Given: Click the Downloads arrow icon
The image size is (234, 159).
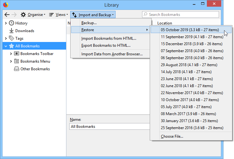Looking at the screenshot, I should coord(11,31).
